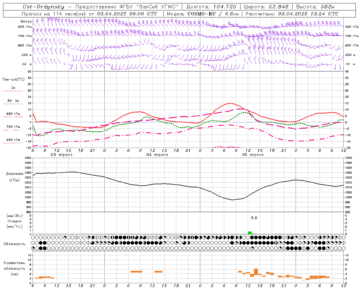This screenshot has height=288, width=360.
Task: Select the latitude value "Широта: 52.848"
Action: (266, 7)
